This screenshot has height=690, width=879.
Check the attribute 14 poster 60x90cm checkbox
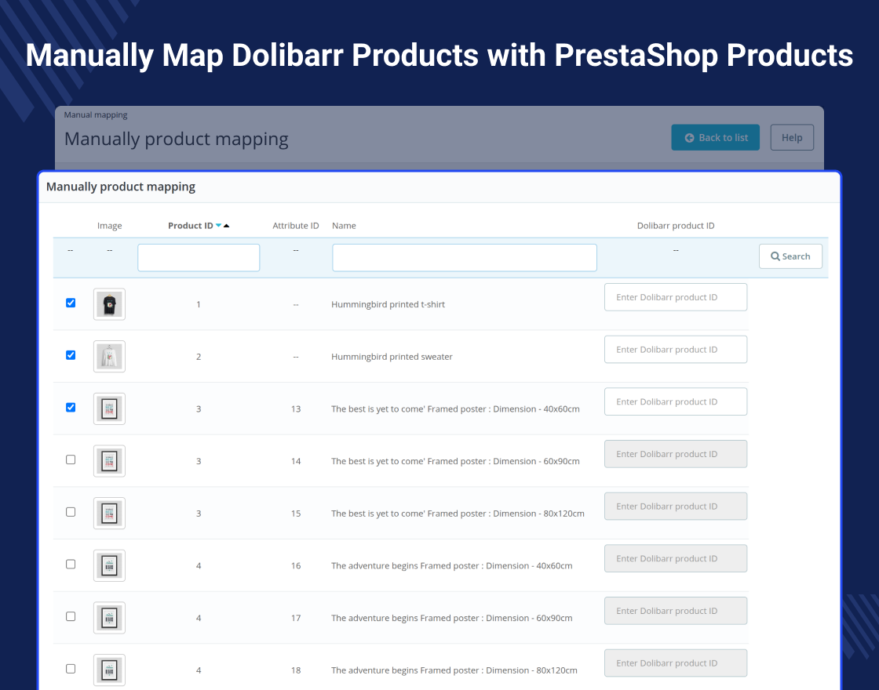coord(71,459)
